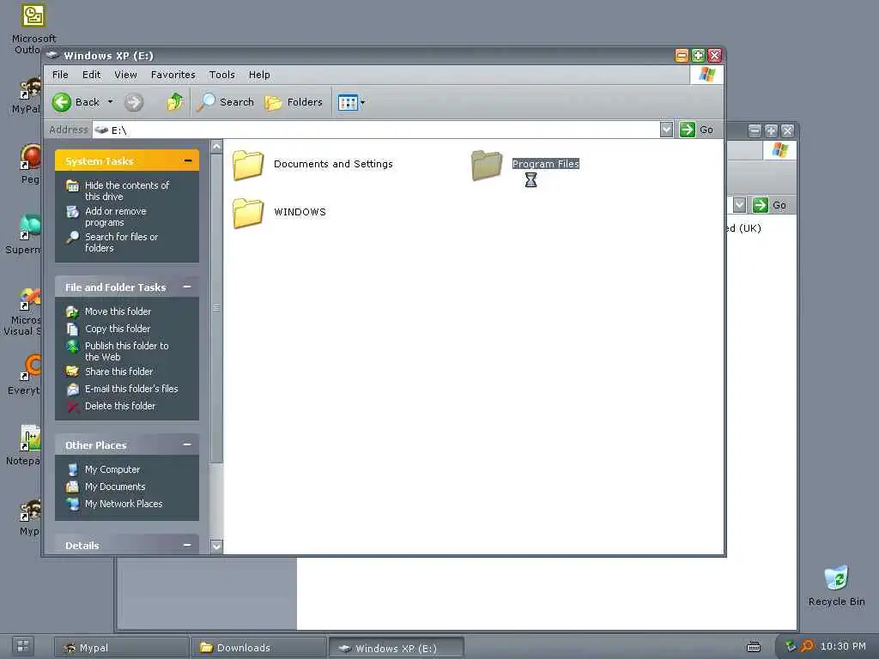Open the View menu
Viewport: 879px width, 659px height.
click(x=125, y=75)
